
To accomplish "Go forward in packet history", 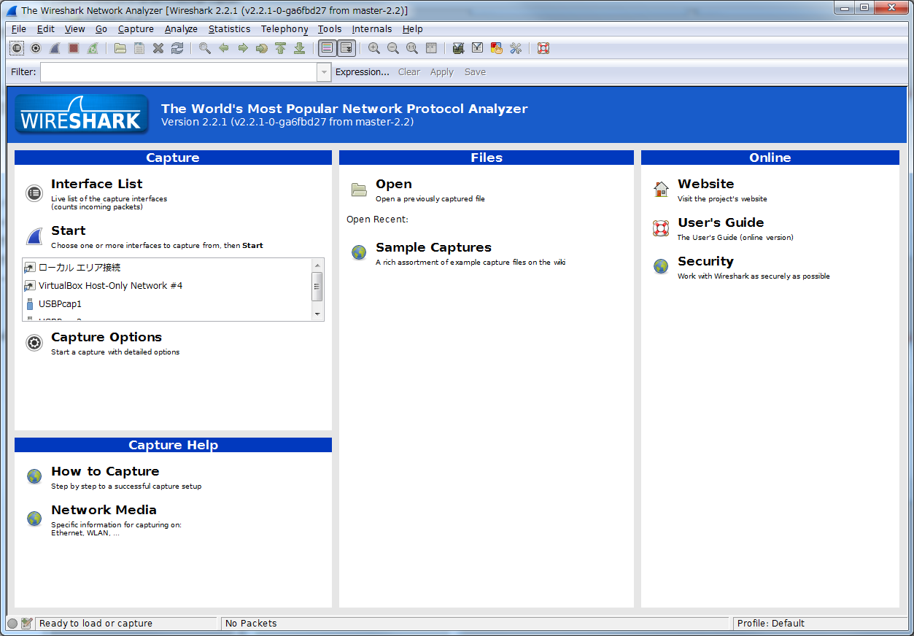I will pos(243,48).
